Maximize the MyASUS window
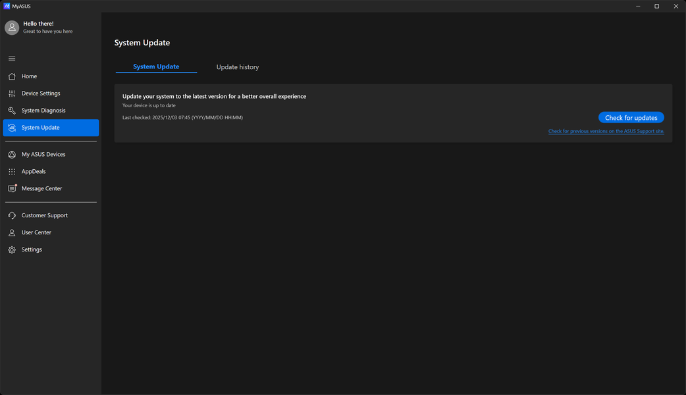 (x=656, y=6)
